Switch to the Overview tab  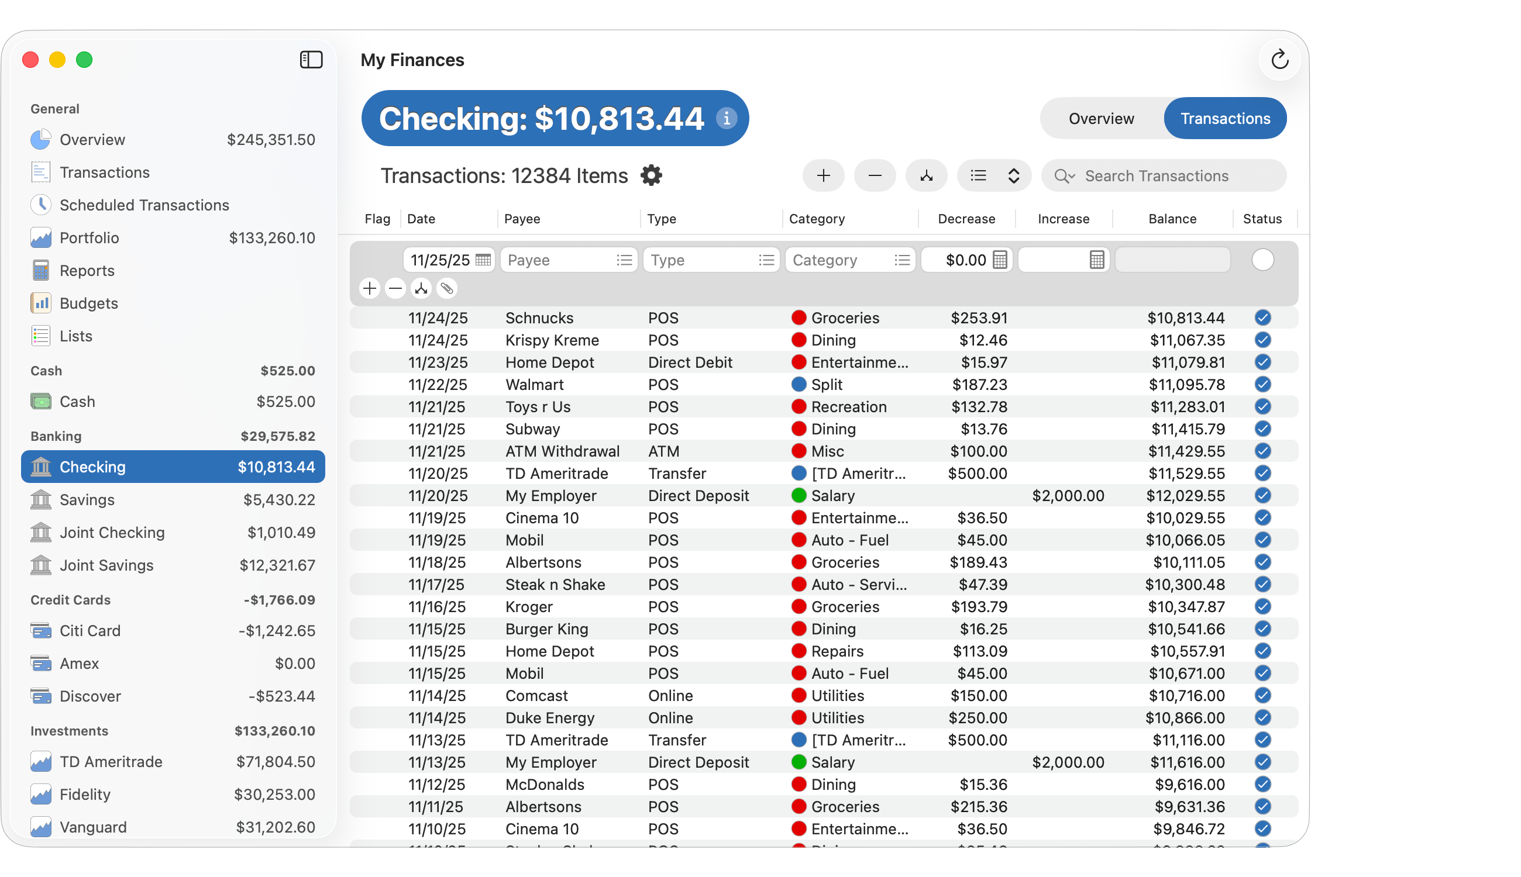pos(1101,119)
